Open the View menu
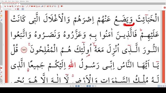 pyautogui.click(x=13, y=1)
